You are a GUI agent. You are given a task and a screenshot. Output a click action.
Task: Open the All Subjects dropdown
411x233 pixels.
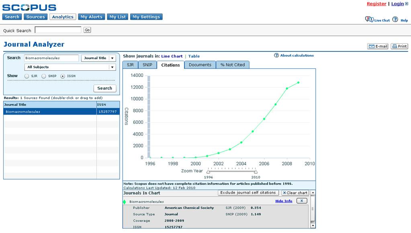(x=70, y=67)
